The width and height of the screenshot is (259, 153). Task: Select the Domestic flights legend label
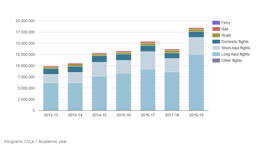[x=235, y=42]
